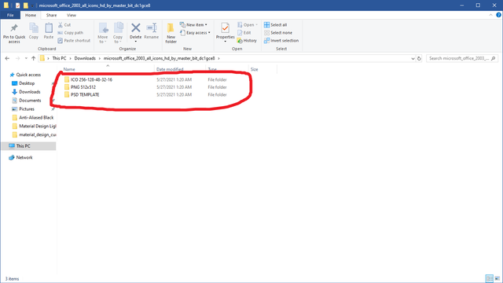Switch to the Home ribbon tab
503x283 pixels.
[x=31, y=15]
